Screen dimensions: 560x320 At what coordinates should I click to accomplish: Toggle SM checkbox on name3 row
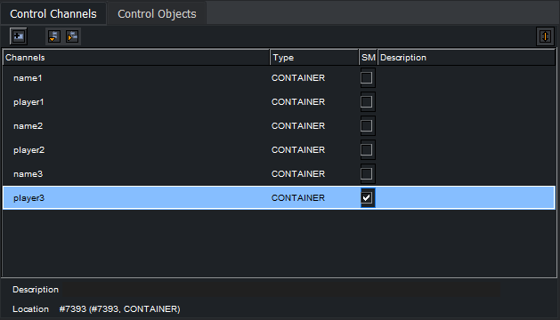click(x=367, y=173)
